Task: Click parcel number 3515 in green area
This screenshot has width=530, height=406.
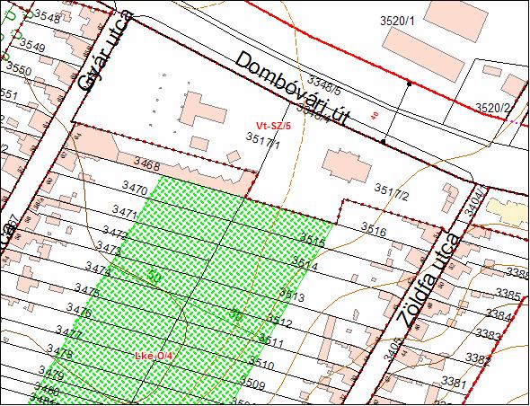Action: coord(313,240)
